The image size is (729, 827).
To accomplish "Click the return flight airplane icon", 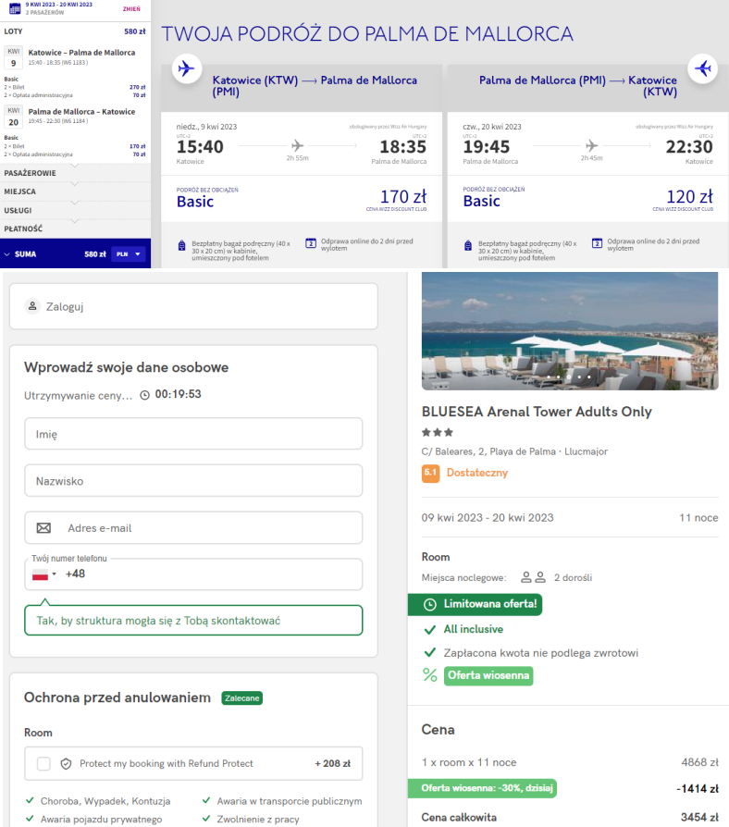I will [703, 68].
